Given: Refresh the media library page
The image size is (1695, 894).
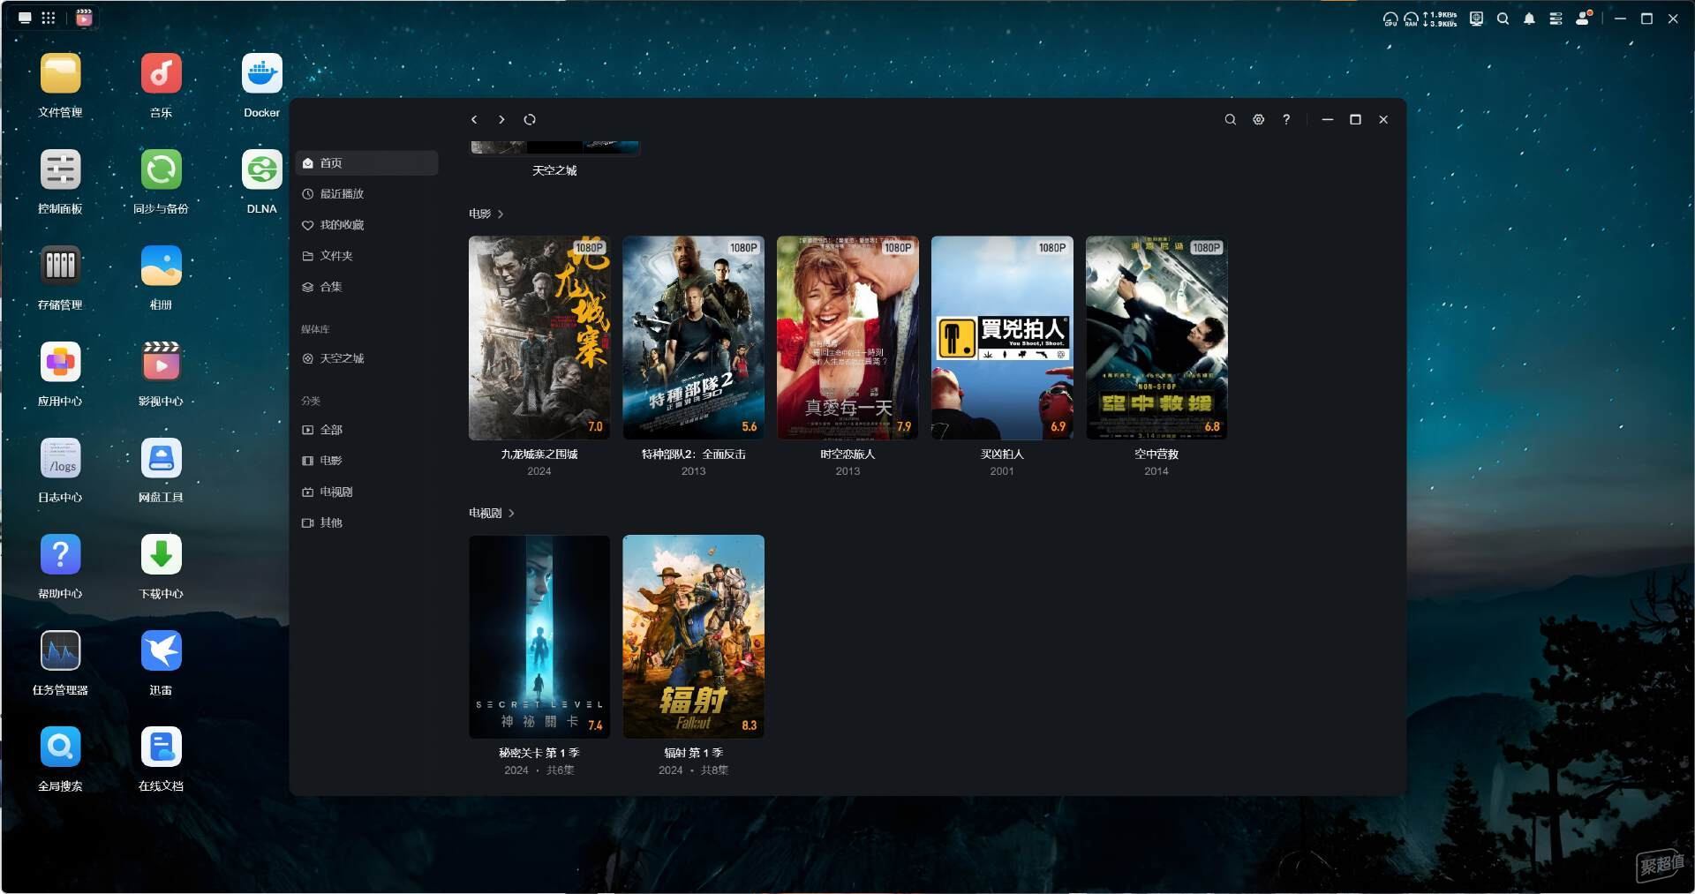Looking at the screenshot, I should [530, 120].
